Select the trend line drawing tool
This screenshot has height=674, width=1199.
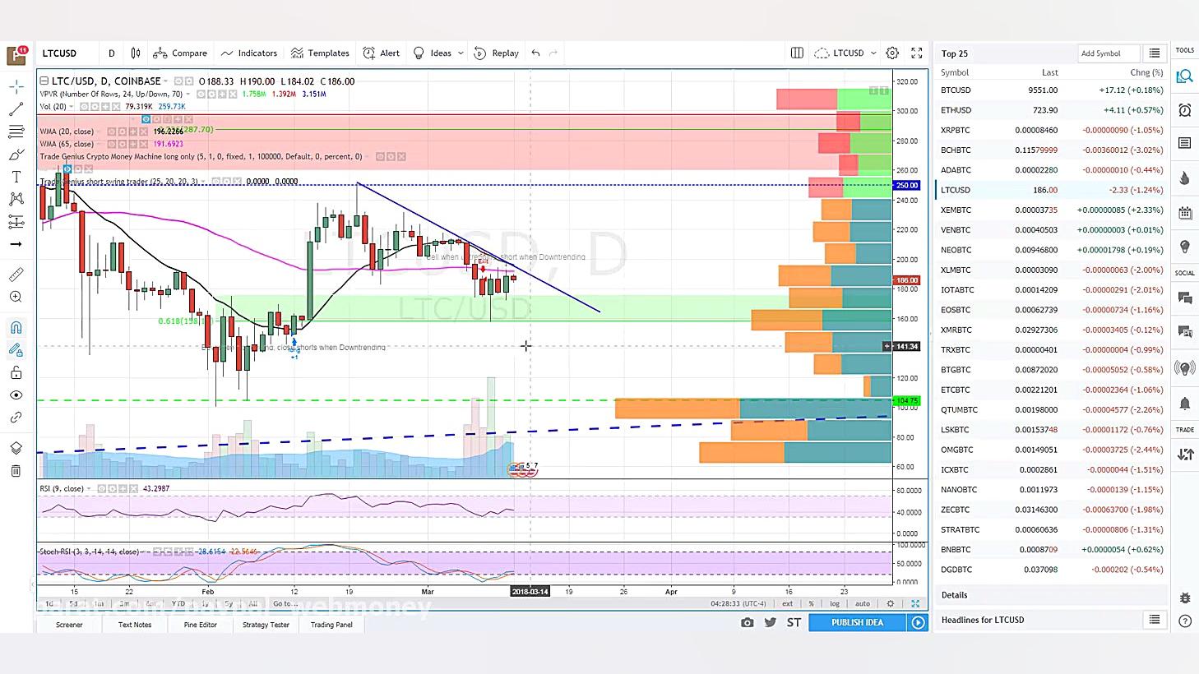pyautogui.click(x=16, y=109)
